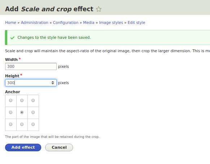Select the bottom-center anchor radio button
Screen dimensions: 210x164
(22, 124)
